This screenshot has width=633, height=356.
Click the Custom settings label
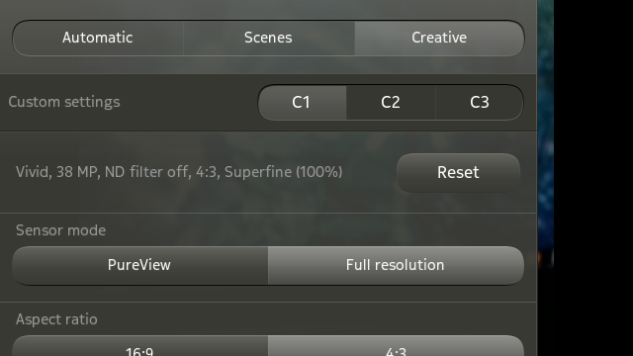click(64, 102)
